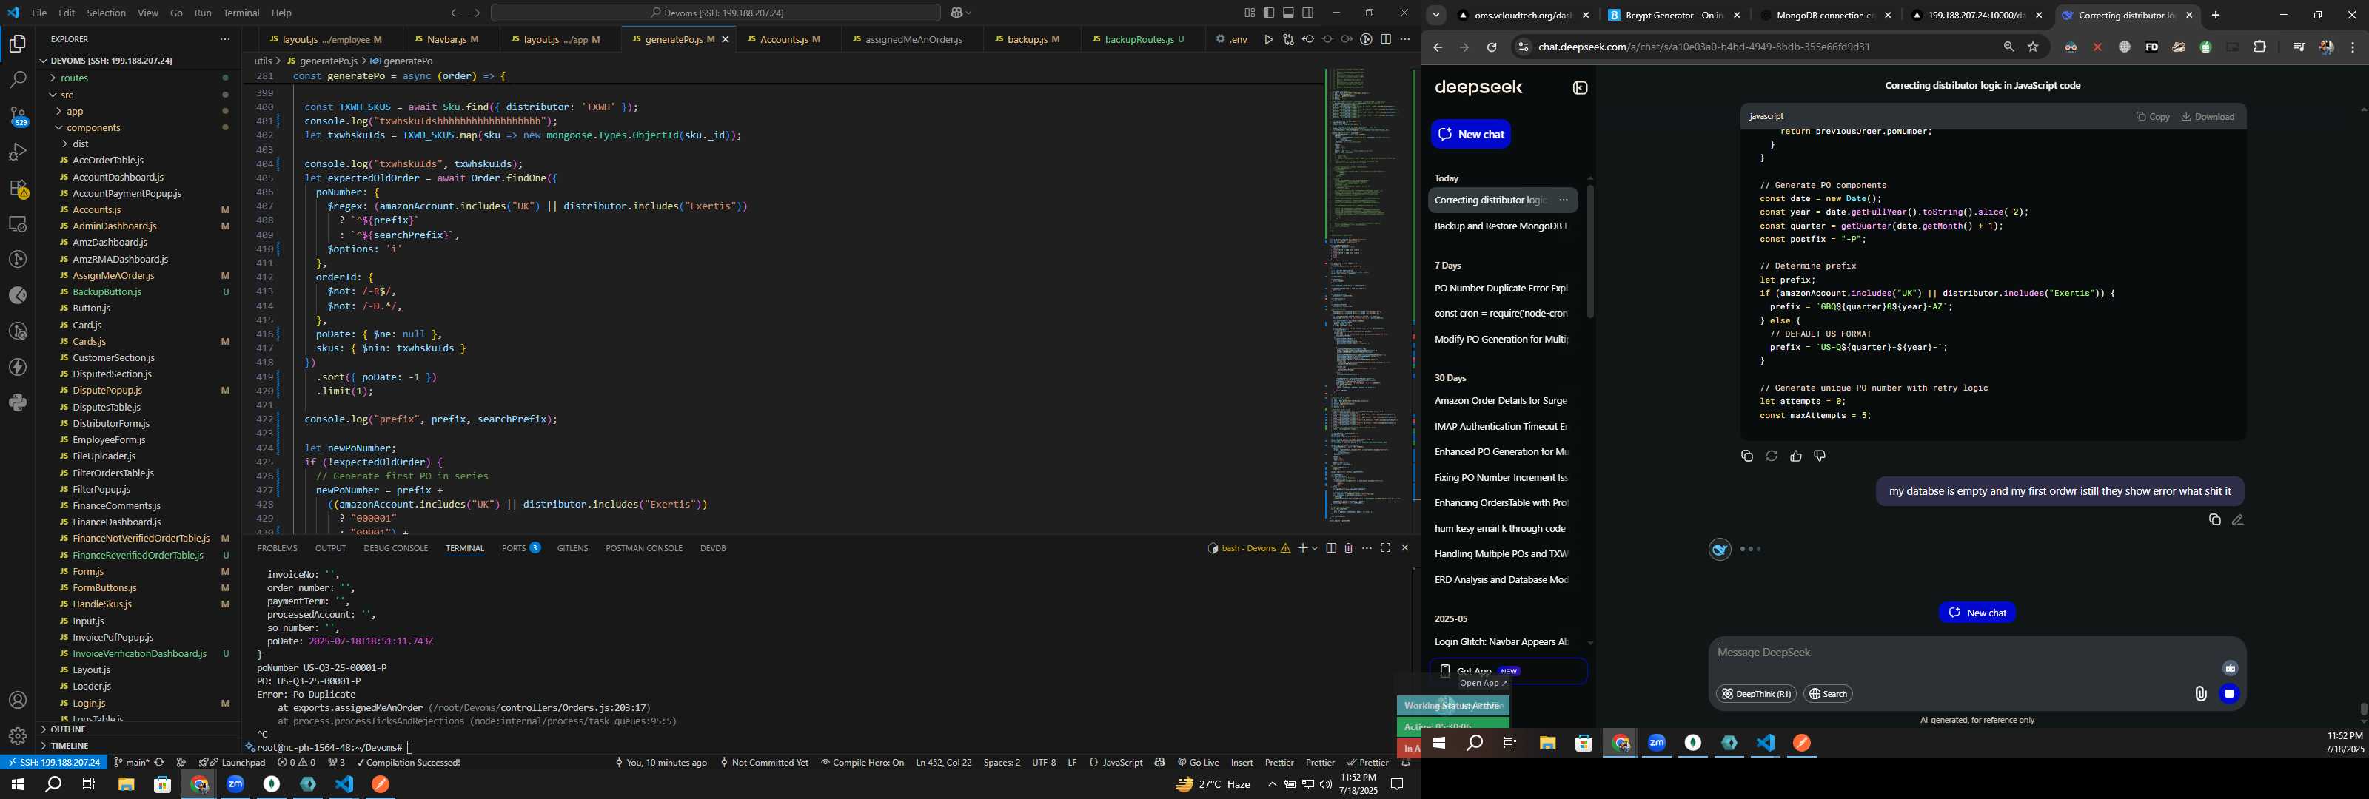Open the Python extension icon in activity bar
This screenshot has height=799, width=2369.
pyautogui.click(x=18, y=402)
